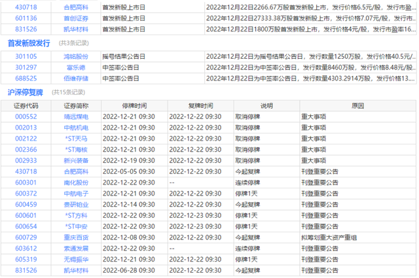Open 佰维存储 stock name link
This screenshot has height=278, width=419.
[76, 78]
